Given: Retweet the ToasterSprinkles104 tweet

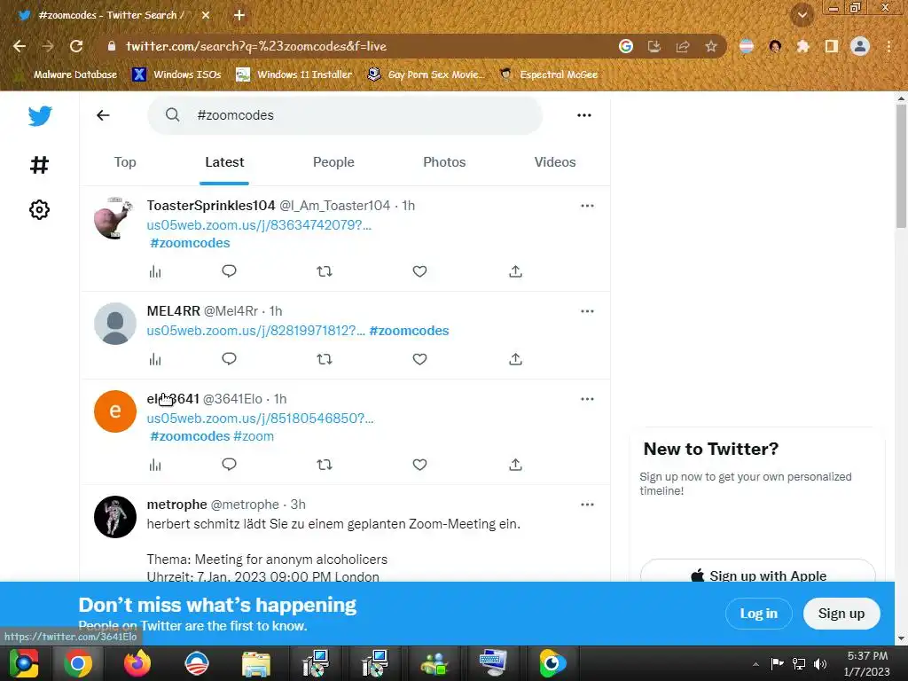Looking at the screenshot, I should [x=325, y=271].
